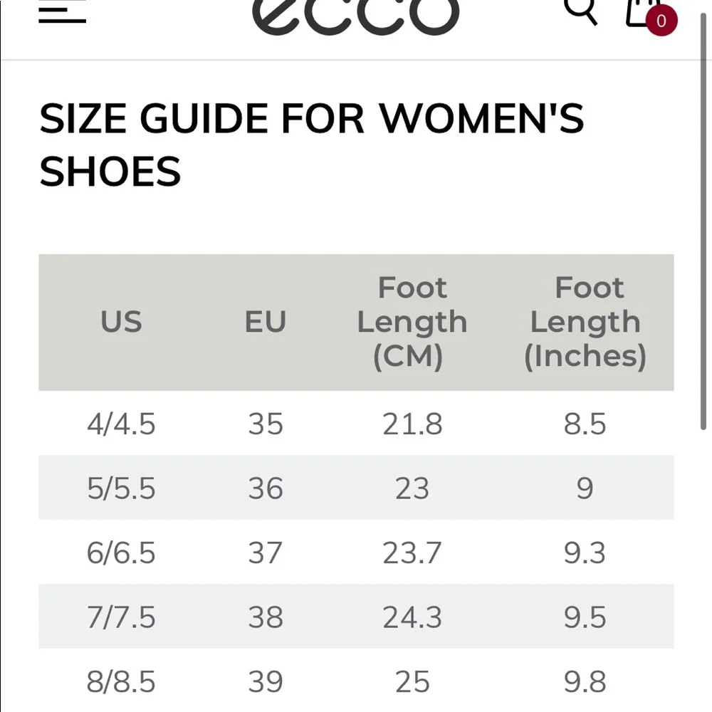Select the size row for EU 38
The width and height of the screenshot is (712, 712).
pos(356,617)
